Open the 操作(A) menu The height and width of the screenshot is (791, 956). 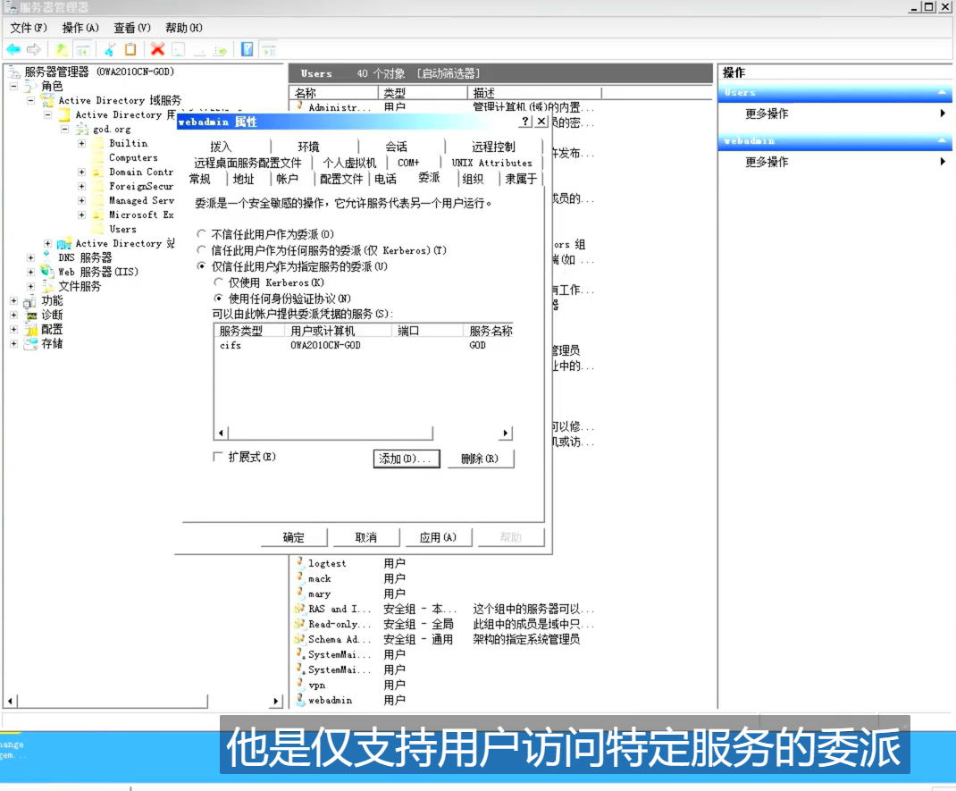[x=80, y=28]
